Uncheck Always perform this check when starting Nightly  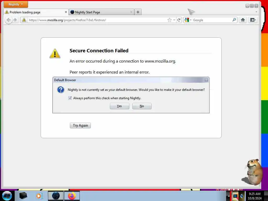[70, 98]
